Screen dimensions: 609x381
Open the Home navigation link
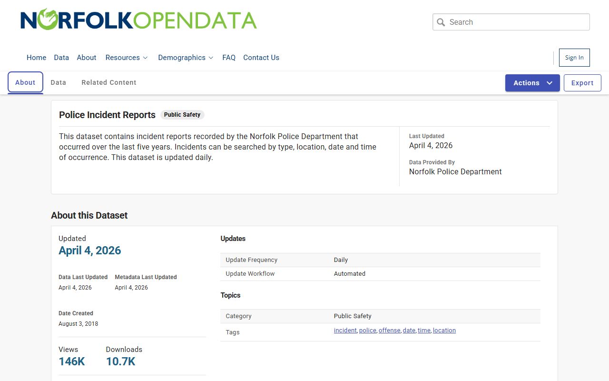[36, 58]
